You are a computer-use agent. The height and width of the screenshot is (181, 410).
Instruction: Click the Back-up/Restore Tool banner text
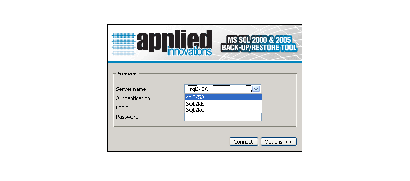coord(259,48)
